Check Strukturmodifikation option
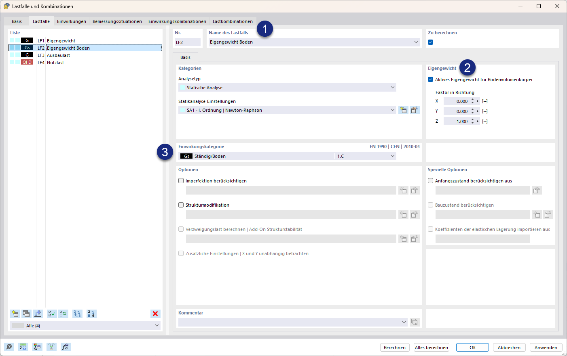 pos(181,205)
